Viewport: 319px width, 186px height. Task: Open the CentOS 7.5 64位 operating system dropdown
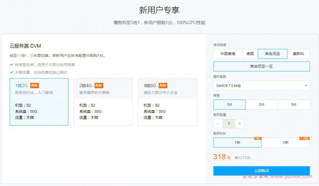click(262, 86)
